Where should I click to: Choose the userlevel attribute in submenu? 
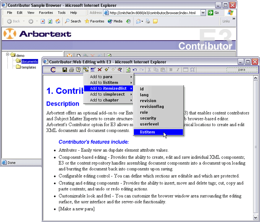pos(149,124)
